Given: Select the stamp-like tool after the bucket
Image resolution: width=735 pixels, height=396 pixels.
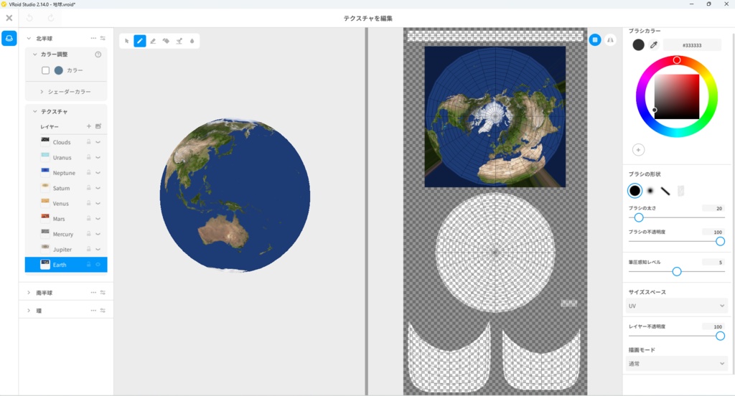Looking at the screenshot, I should coord(179,41).
